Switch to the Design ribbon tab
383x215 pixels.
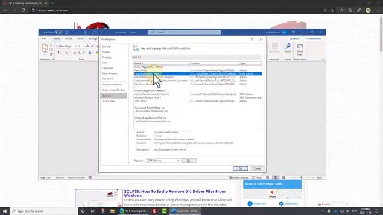(x=93, y=39)
